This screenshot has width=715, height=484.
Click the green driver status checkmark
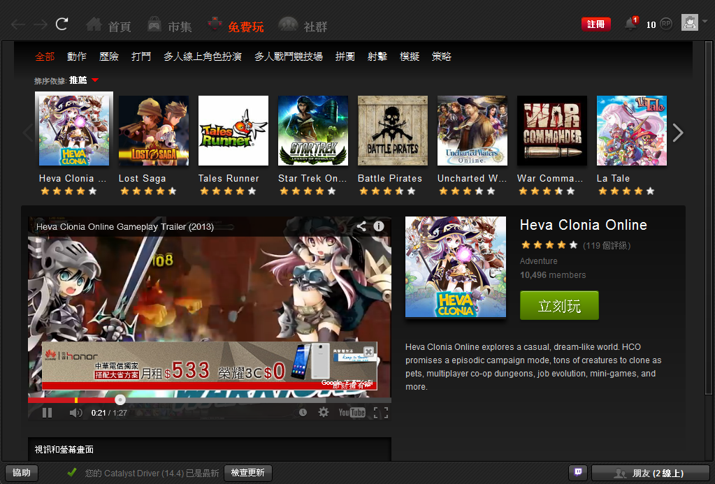point(71,472)
